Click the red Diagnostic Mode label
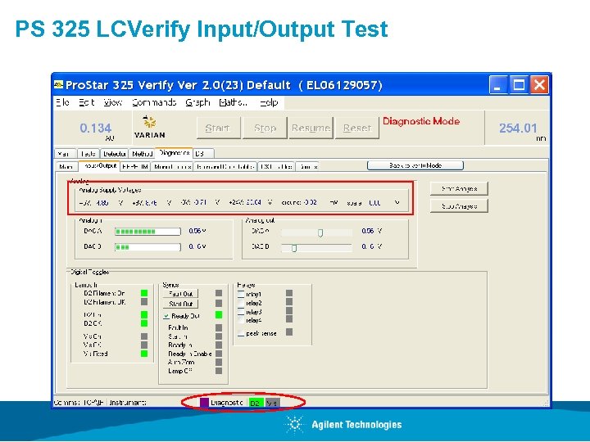590x442 pixels. [421, 121]
